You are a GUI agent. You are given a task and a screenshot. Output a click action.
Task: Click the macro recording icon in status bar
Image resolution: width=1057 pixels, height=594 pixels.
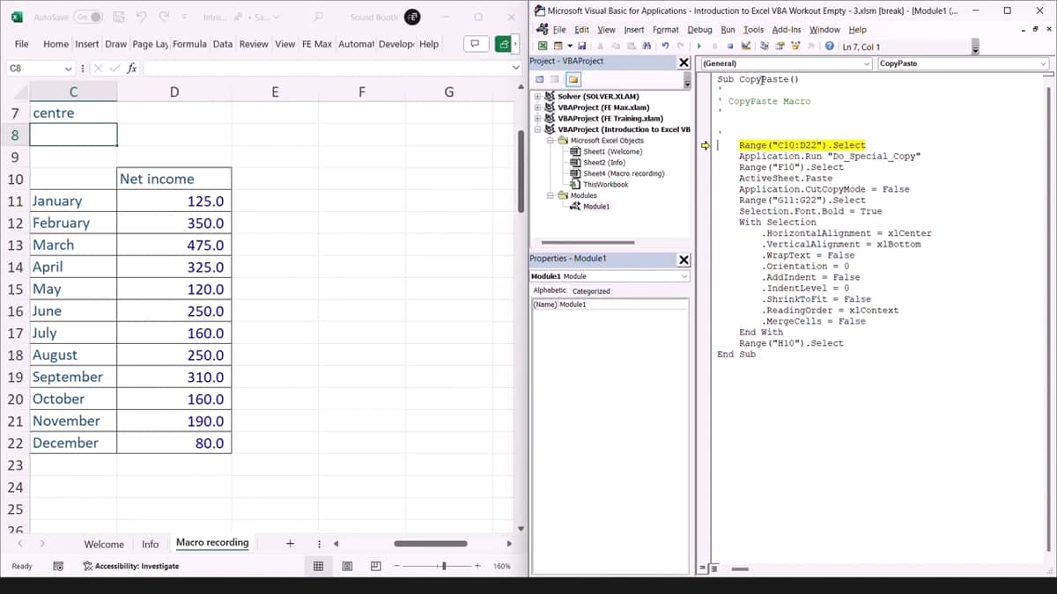point(58,567)
